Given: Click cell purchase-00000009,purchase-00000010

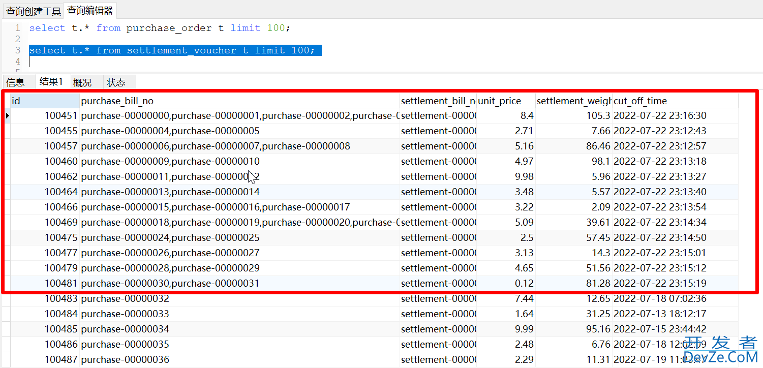Looking at the screenshot, I should tap(239, 161).
